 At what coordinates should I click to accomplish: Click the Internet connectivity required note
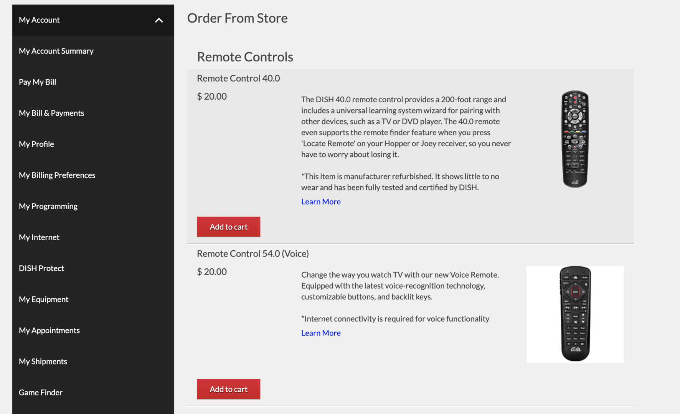395,319
